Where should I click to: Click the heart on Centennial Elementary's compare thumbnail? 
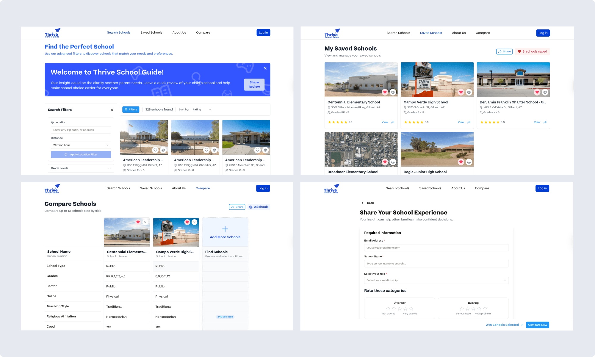coord(138,222)
